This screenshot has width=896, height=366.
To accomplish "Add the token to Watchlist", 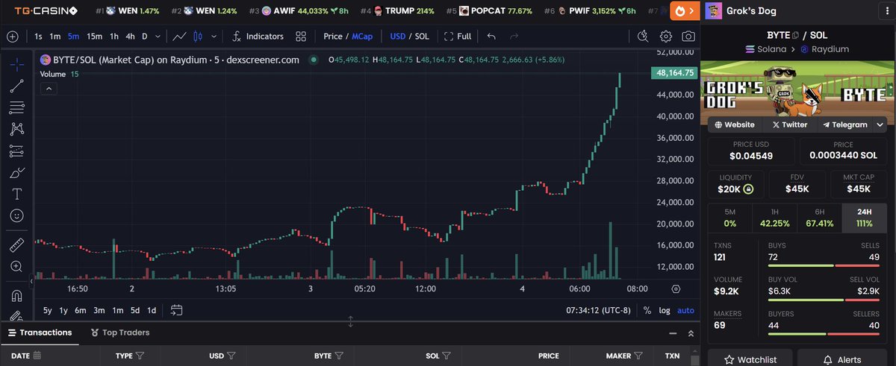I will click(750, 359).
